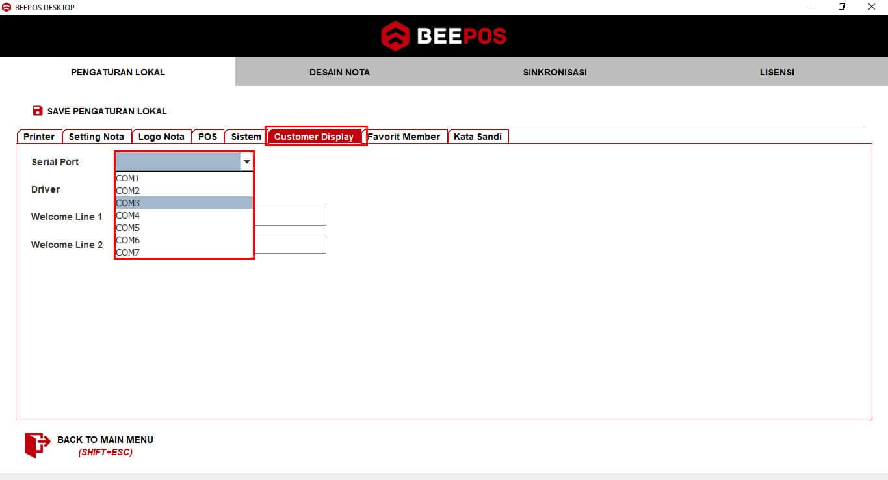Image resolution: width=888 pixels, height=480 pixels.
Task: Click Save Pengaturan Lokal button
Action: 99,111
